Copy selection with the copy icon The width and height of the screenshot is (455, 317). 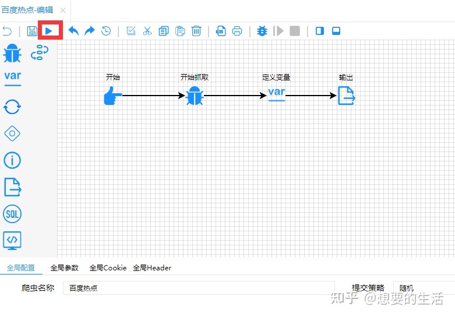click(x=163, y=31)
